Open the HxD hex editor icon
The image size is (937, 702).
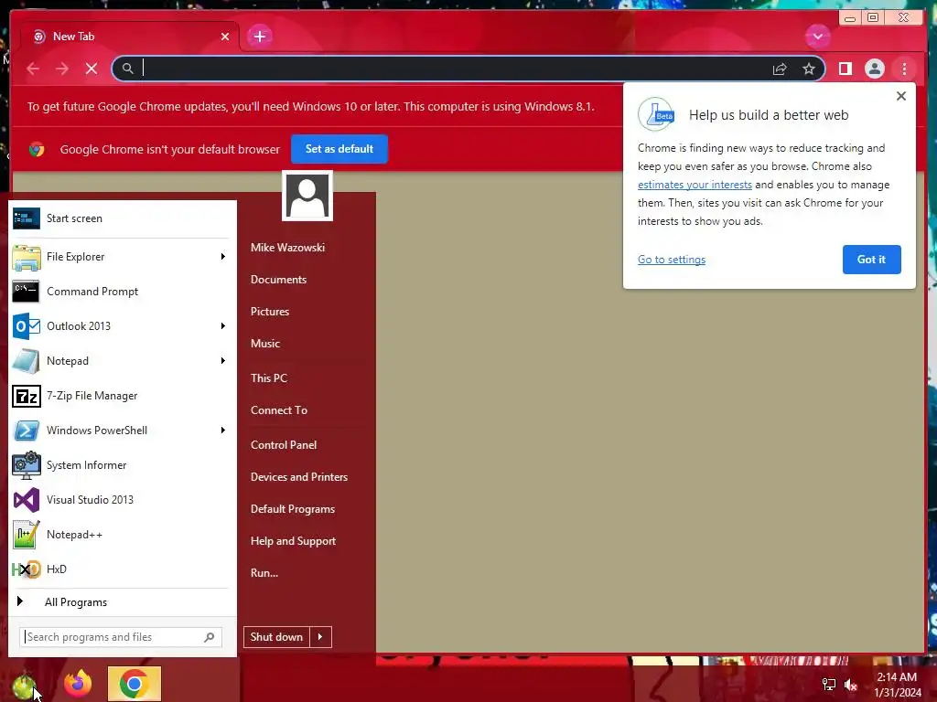click(27, 569)
